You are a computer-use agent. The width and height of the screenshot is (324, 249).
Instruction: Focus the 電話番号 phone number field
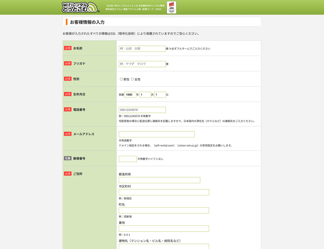[142, 110]
